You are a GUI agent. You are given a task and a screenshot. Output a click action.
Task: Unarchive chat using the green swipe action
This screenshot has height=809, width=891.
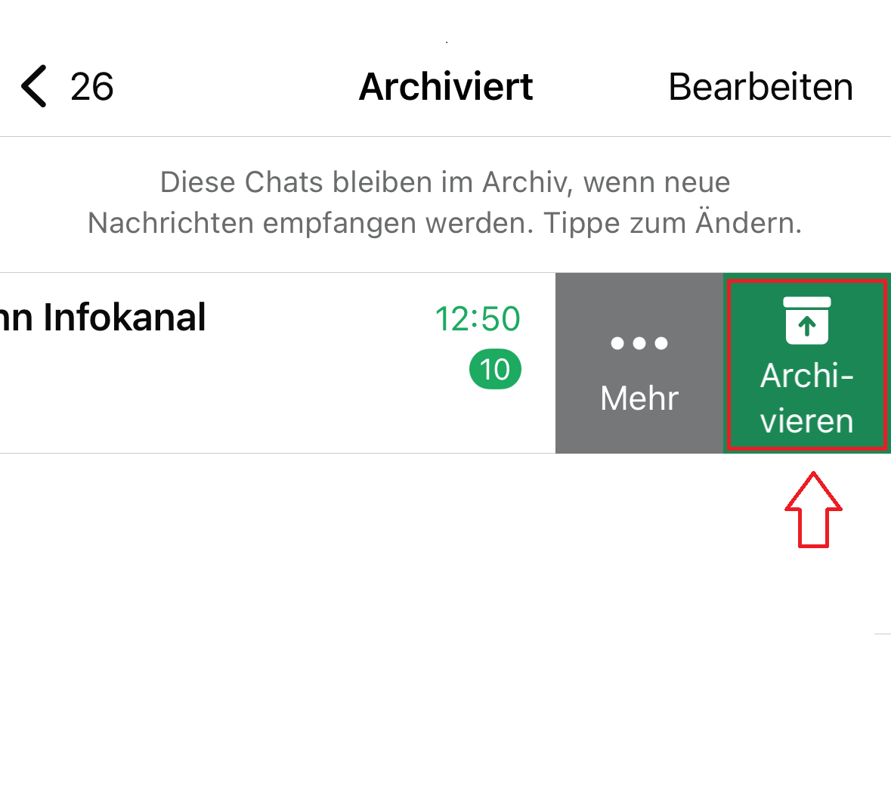point(807,364)
